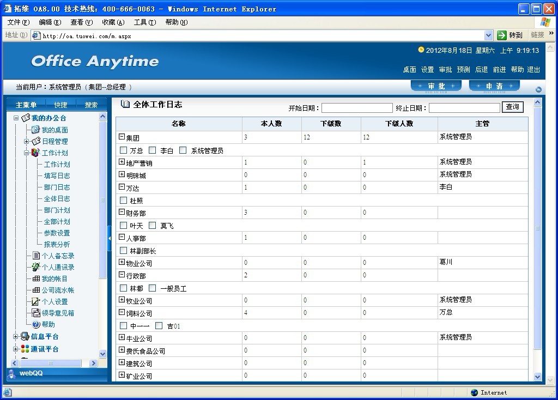
Task: Expand the 地产营销 department row
Action: pos(122,162)
